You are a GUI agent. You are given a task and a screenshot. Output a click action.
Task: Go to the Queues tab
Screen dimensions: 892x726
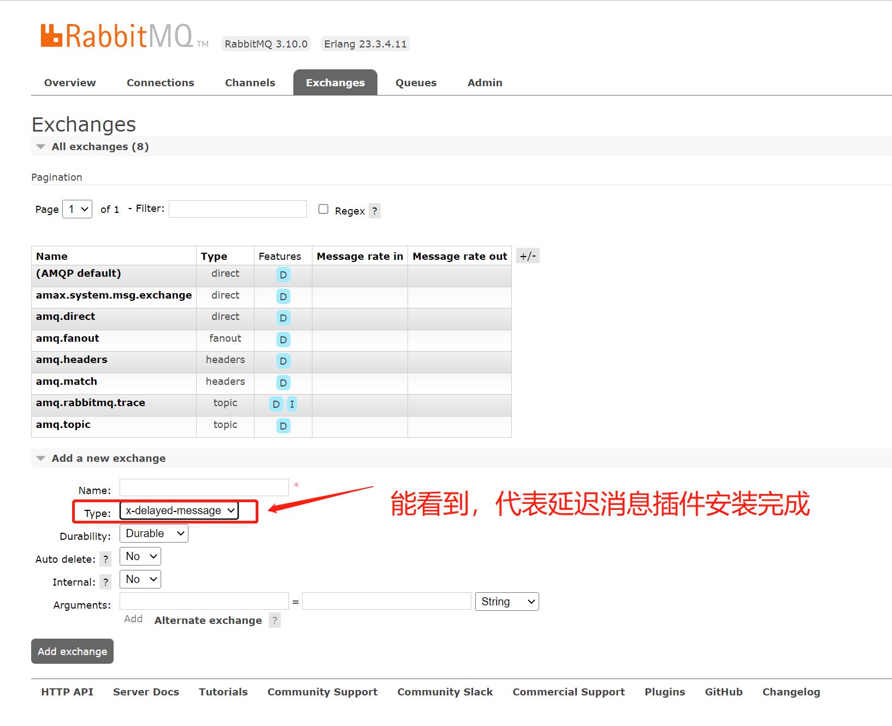(416, 82)
